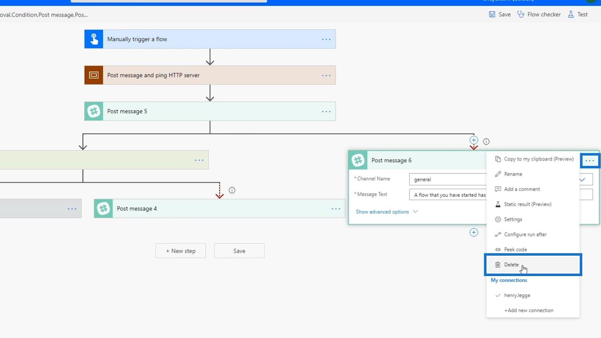Click Test in the top toolbar
This screenshot has height=338, width=601.
tap(583, 14)
